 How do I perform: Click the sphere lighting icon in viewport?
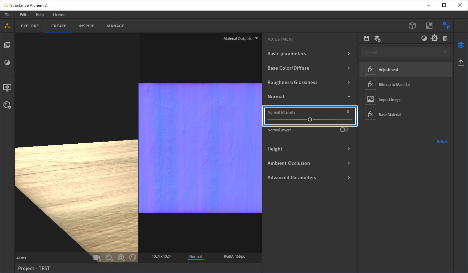[133, 258]
